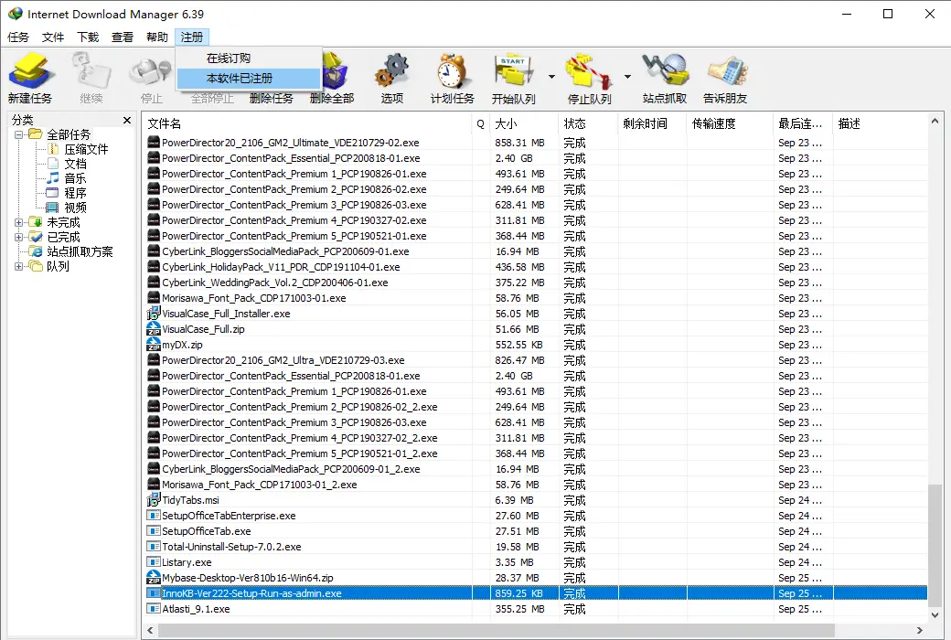This screenshot has height=640, width=951.
Task: Open the 下载 menu
Action: coord(88,37)
